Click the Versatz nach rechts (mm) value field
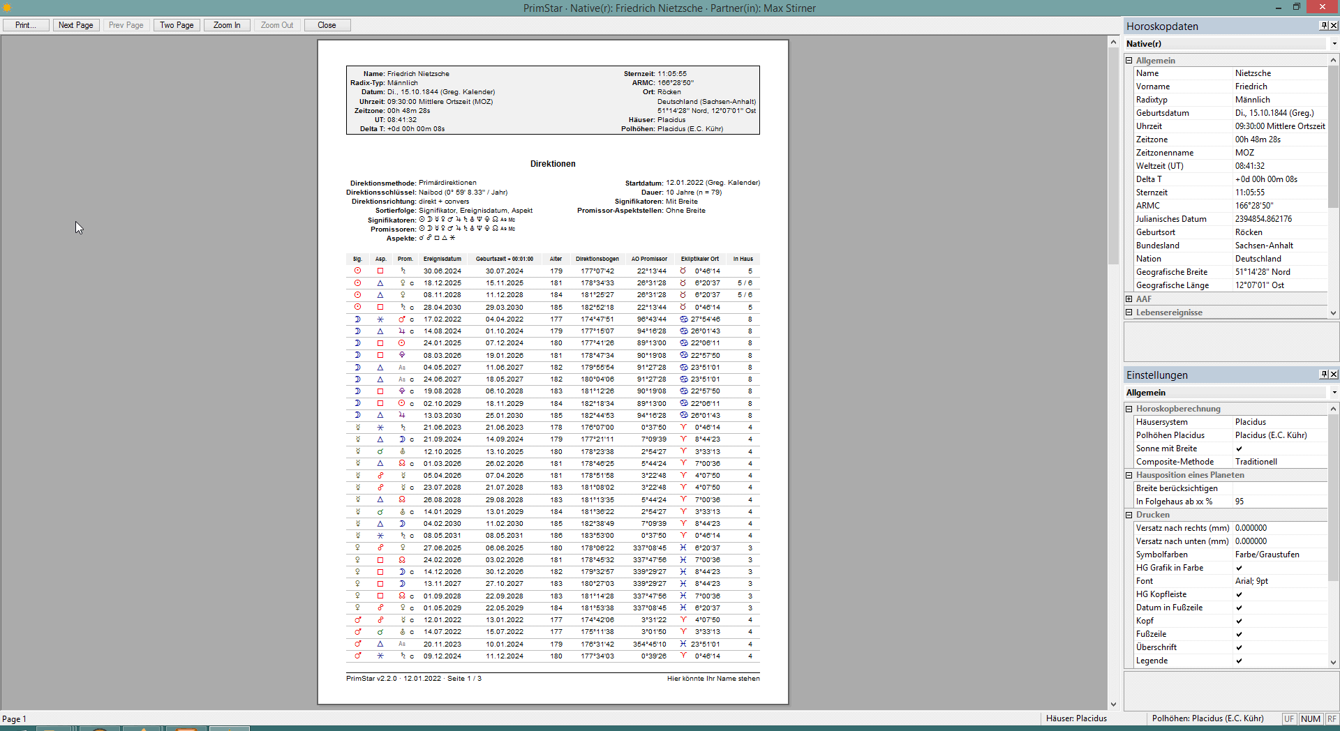Screen dimensions: 1340x731 tap(1280, 528)
